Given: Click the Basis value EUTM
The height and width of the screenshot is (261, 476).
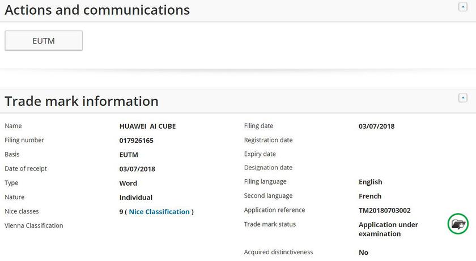Looking at the screenshot, I should click(129, 155).
